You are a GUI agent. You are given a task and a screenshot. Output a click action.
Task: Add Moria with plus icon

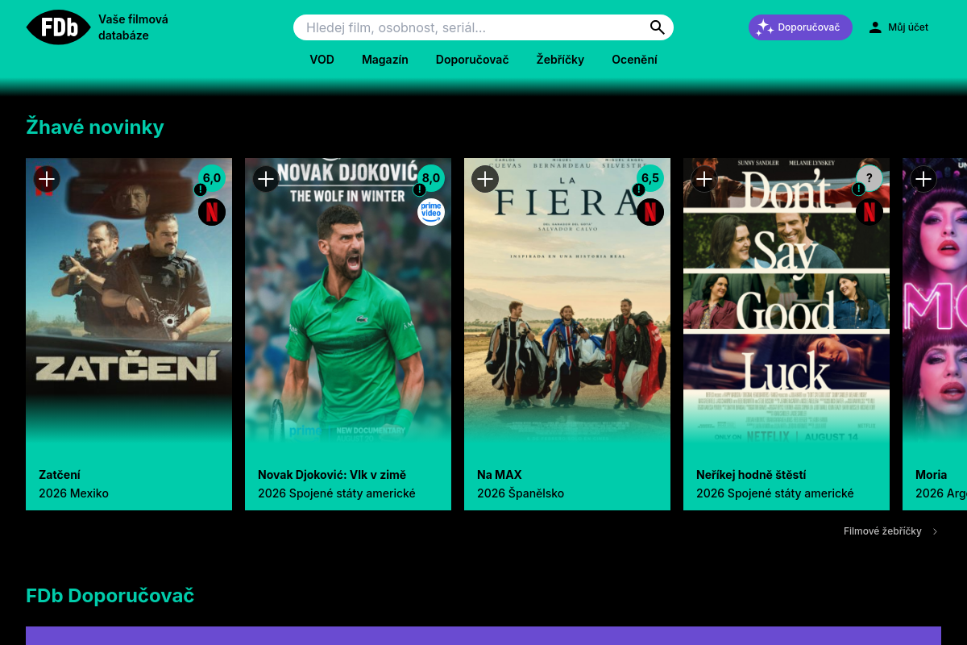923,179
